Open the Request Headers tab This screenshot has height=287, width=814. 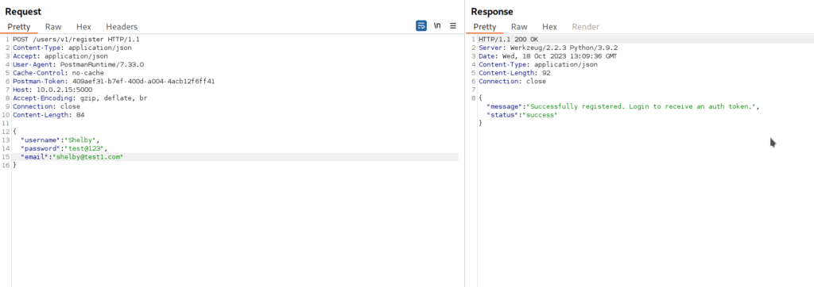pyautogui.click(x=122, y=27)
